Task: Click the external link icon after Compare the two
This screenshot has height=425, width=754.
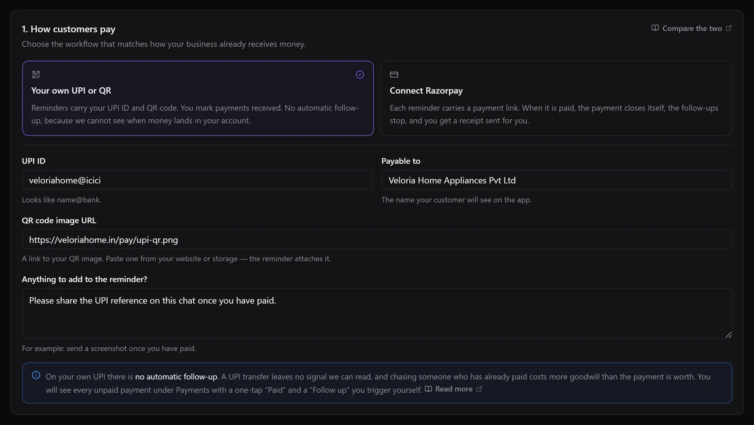Action: 729,28
